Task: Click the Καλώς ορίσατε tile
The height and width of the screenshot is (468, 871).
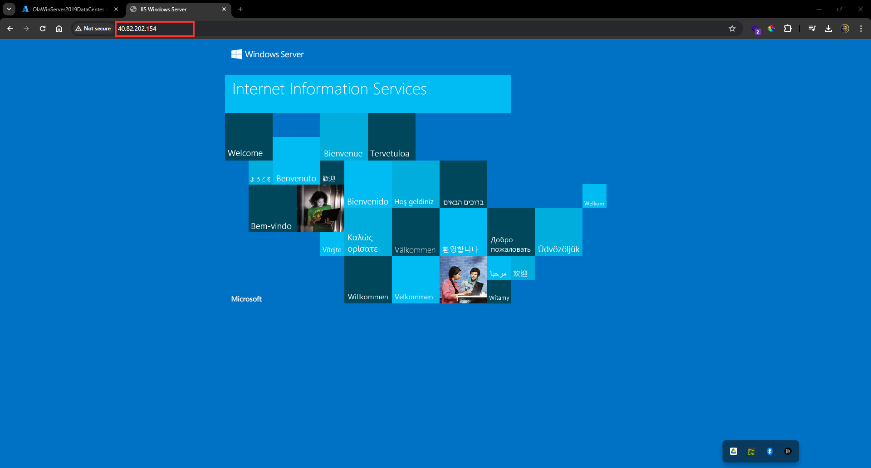Action: 368,232
